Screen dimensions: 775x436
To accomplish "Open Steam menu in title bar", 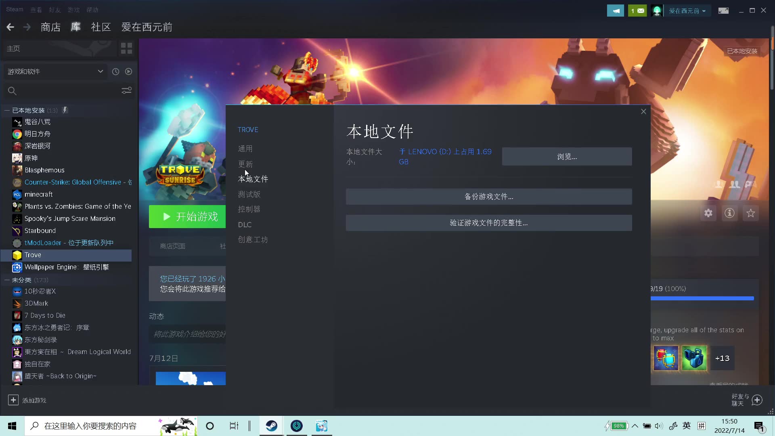I will point(15,9).
